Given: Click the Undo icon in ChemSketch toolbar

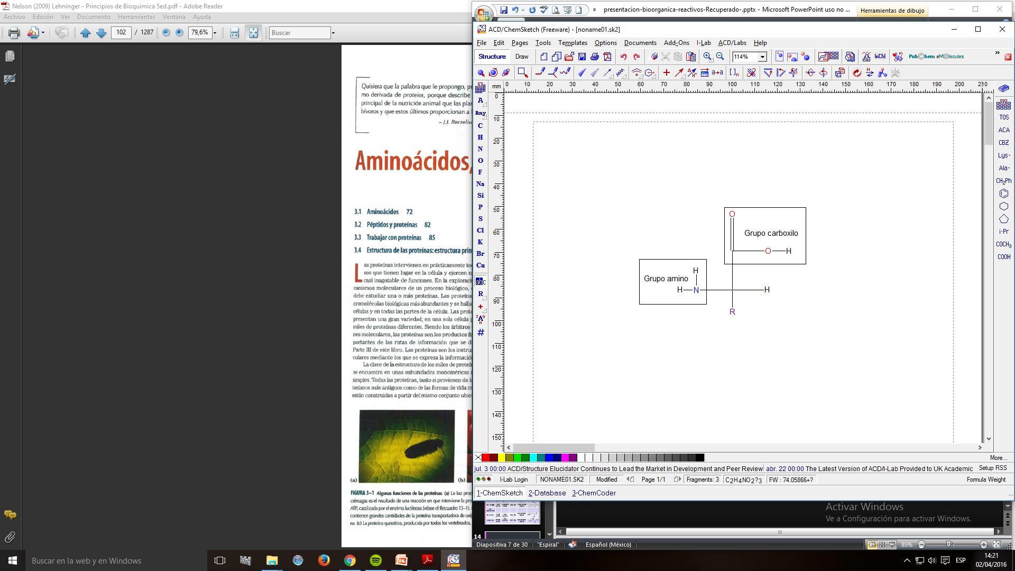Looking at the screenshot, I should coord(624,57).
